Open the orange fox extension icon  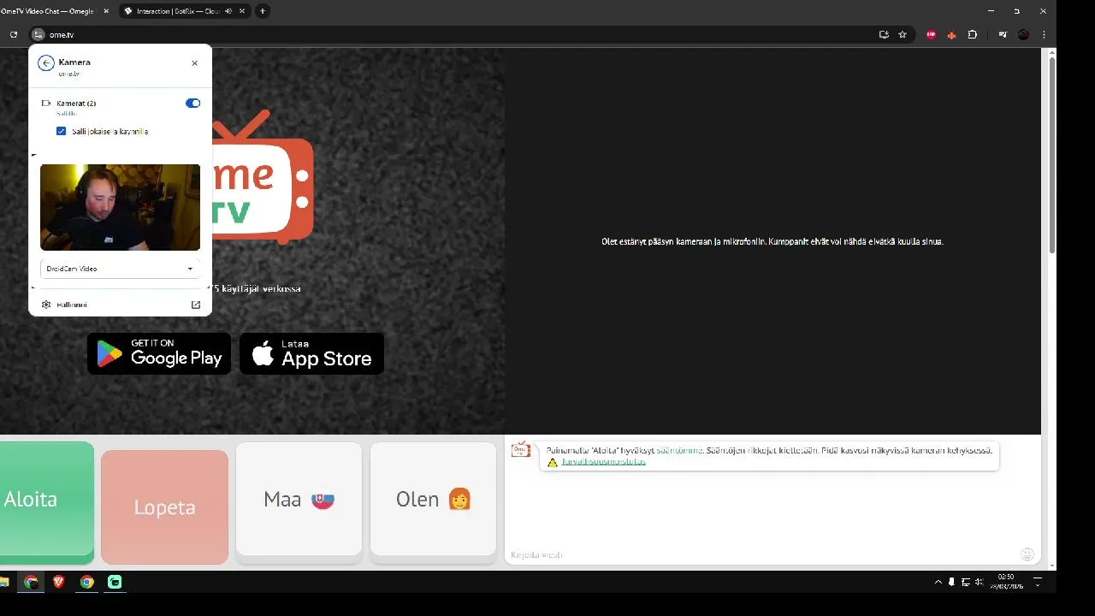tap(951, 35)
